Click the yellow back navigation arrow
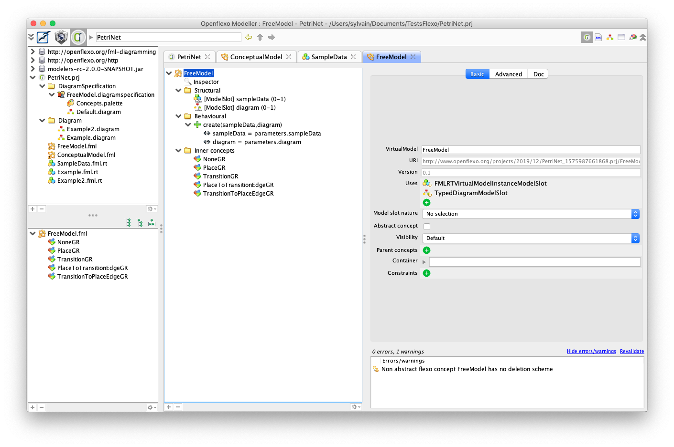This screenshot has width=674, height=447. pyautogui.click(x=249, y=37)
